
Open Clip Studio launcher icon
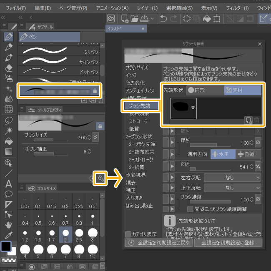point(111,18)
